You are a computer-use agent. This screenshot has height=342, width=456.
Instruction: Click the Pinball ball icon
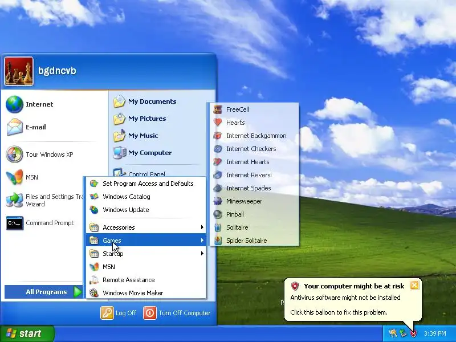pyautogui.click(x=218, y=214)
